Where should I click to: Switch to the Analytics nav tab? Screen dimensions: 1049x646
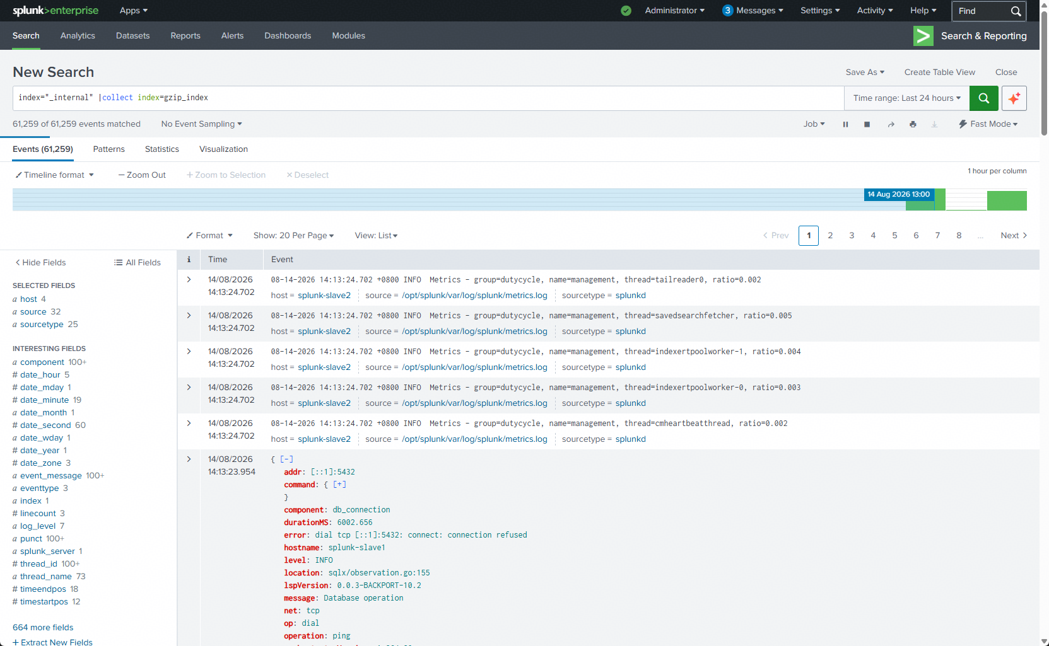pos(78,36)
